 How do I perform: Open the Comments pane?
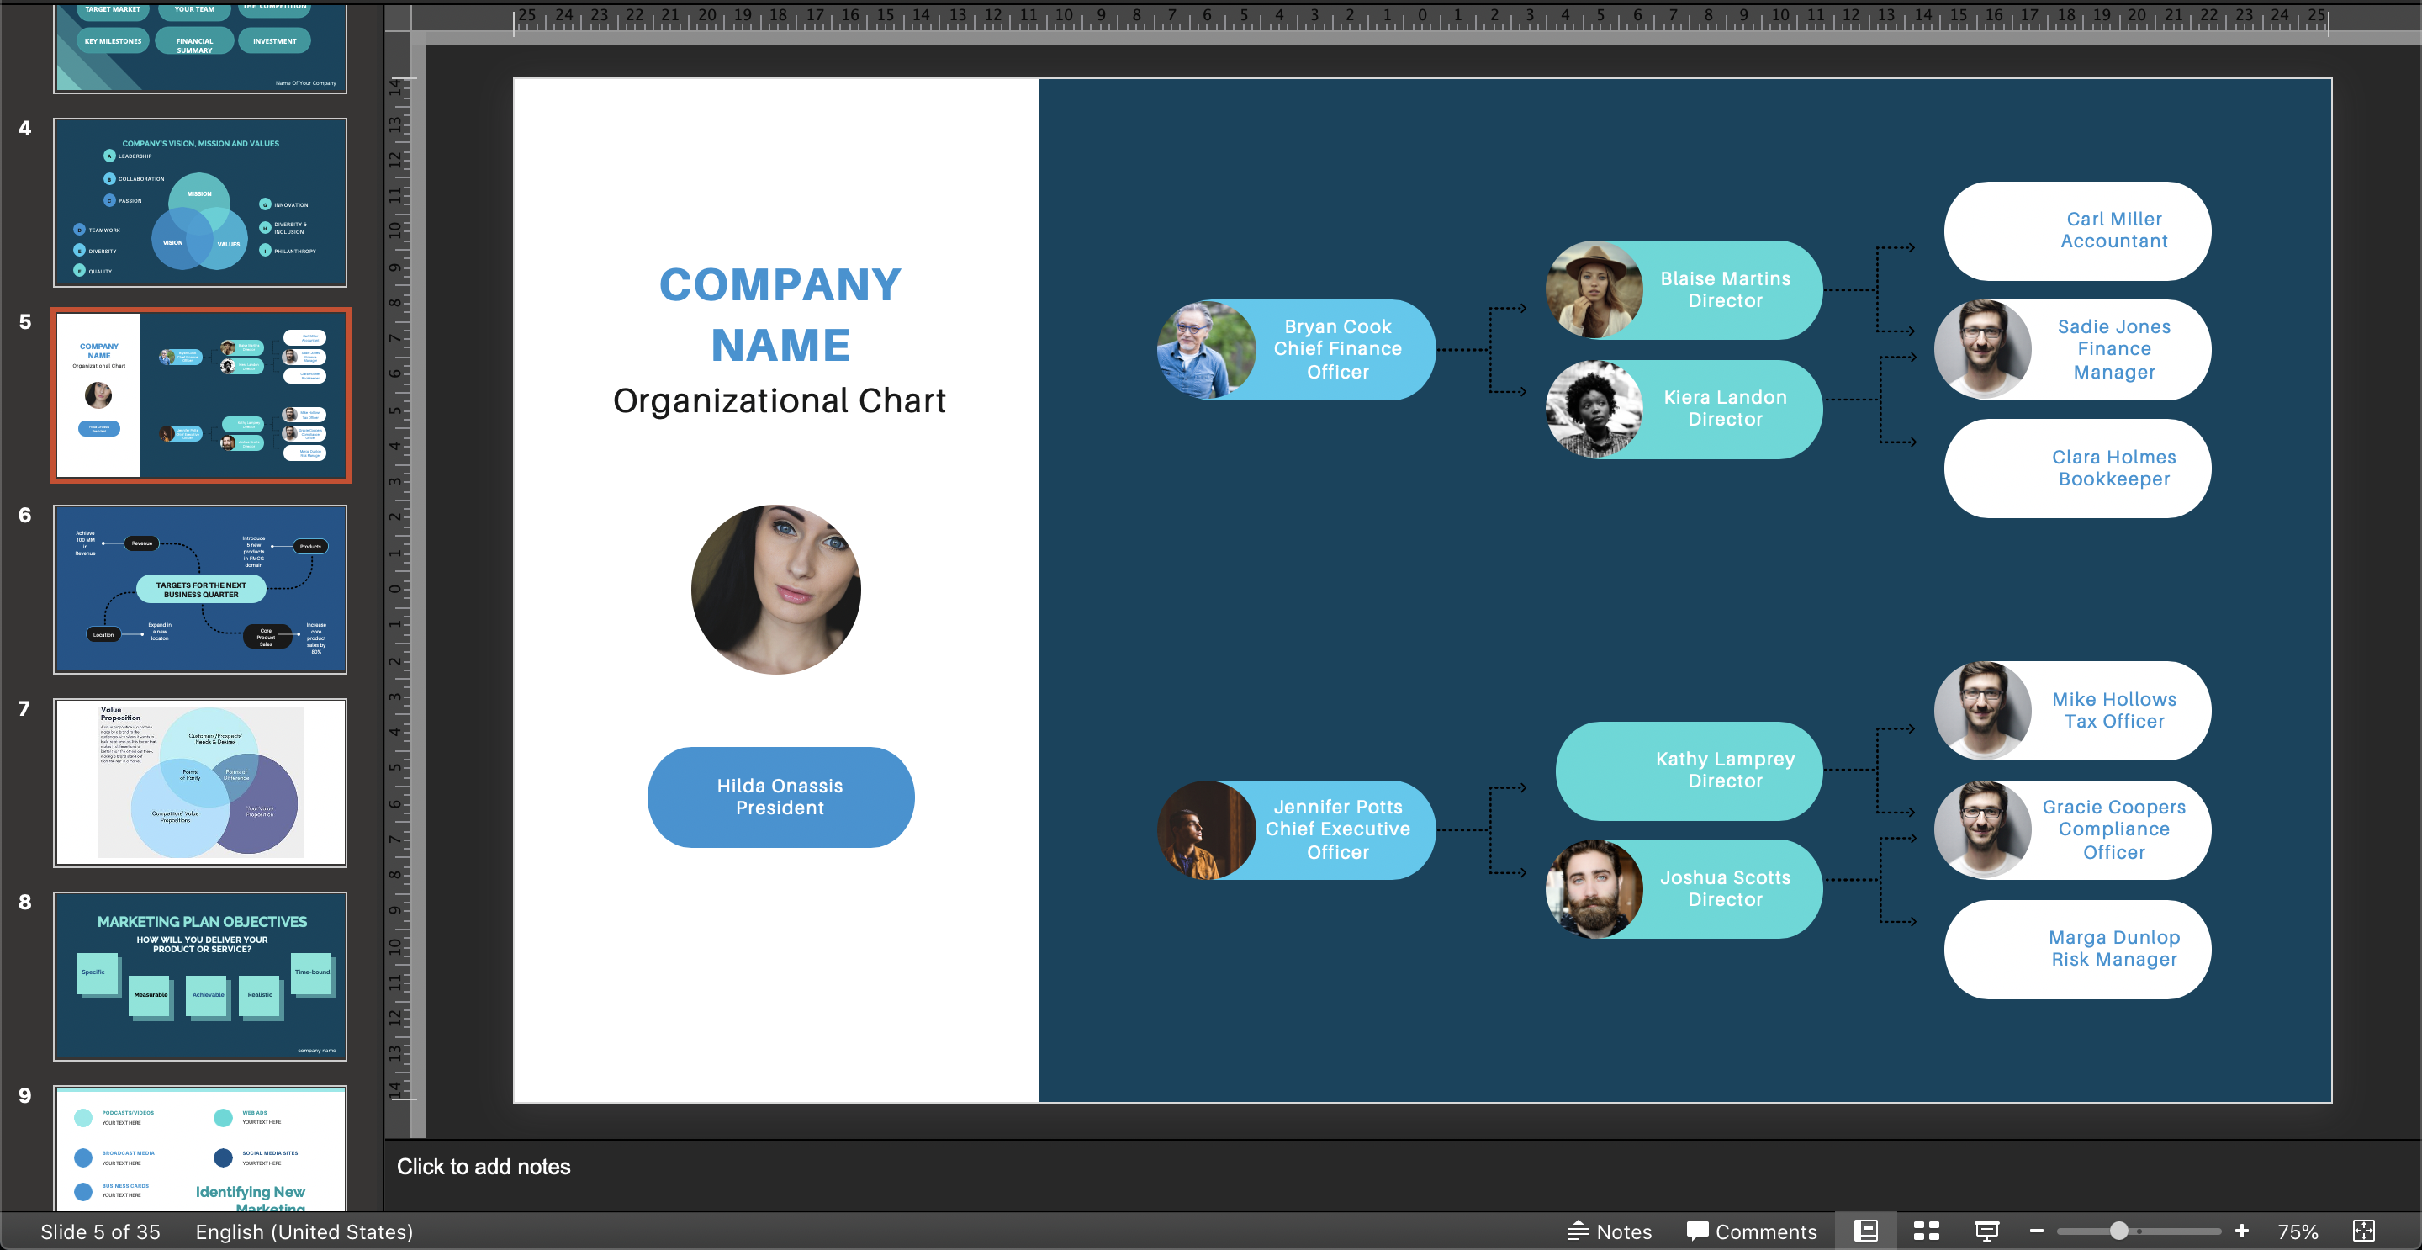point(1752,1231)
